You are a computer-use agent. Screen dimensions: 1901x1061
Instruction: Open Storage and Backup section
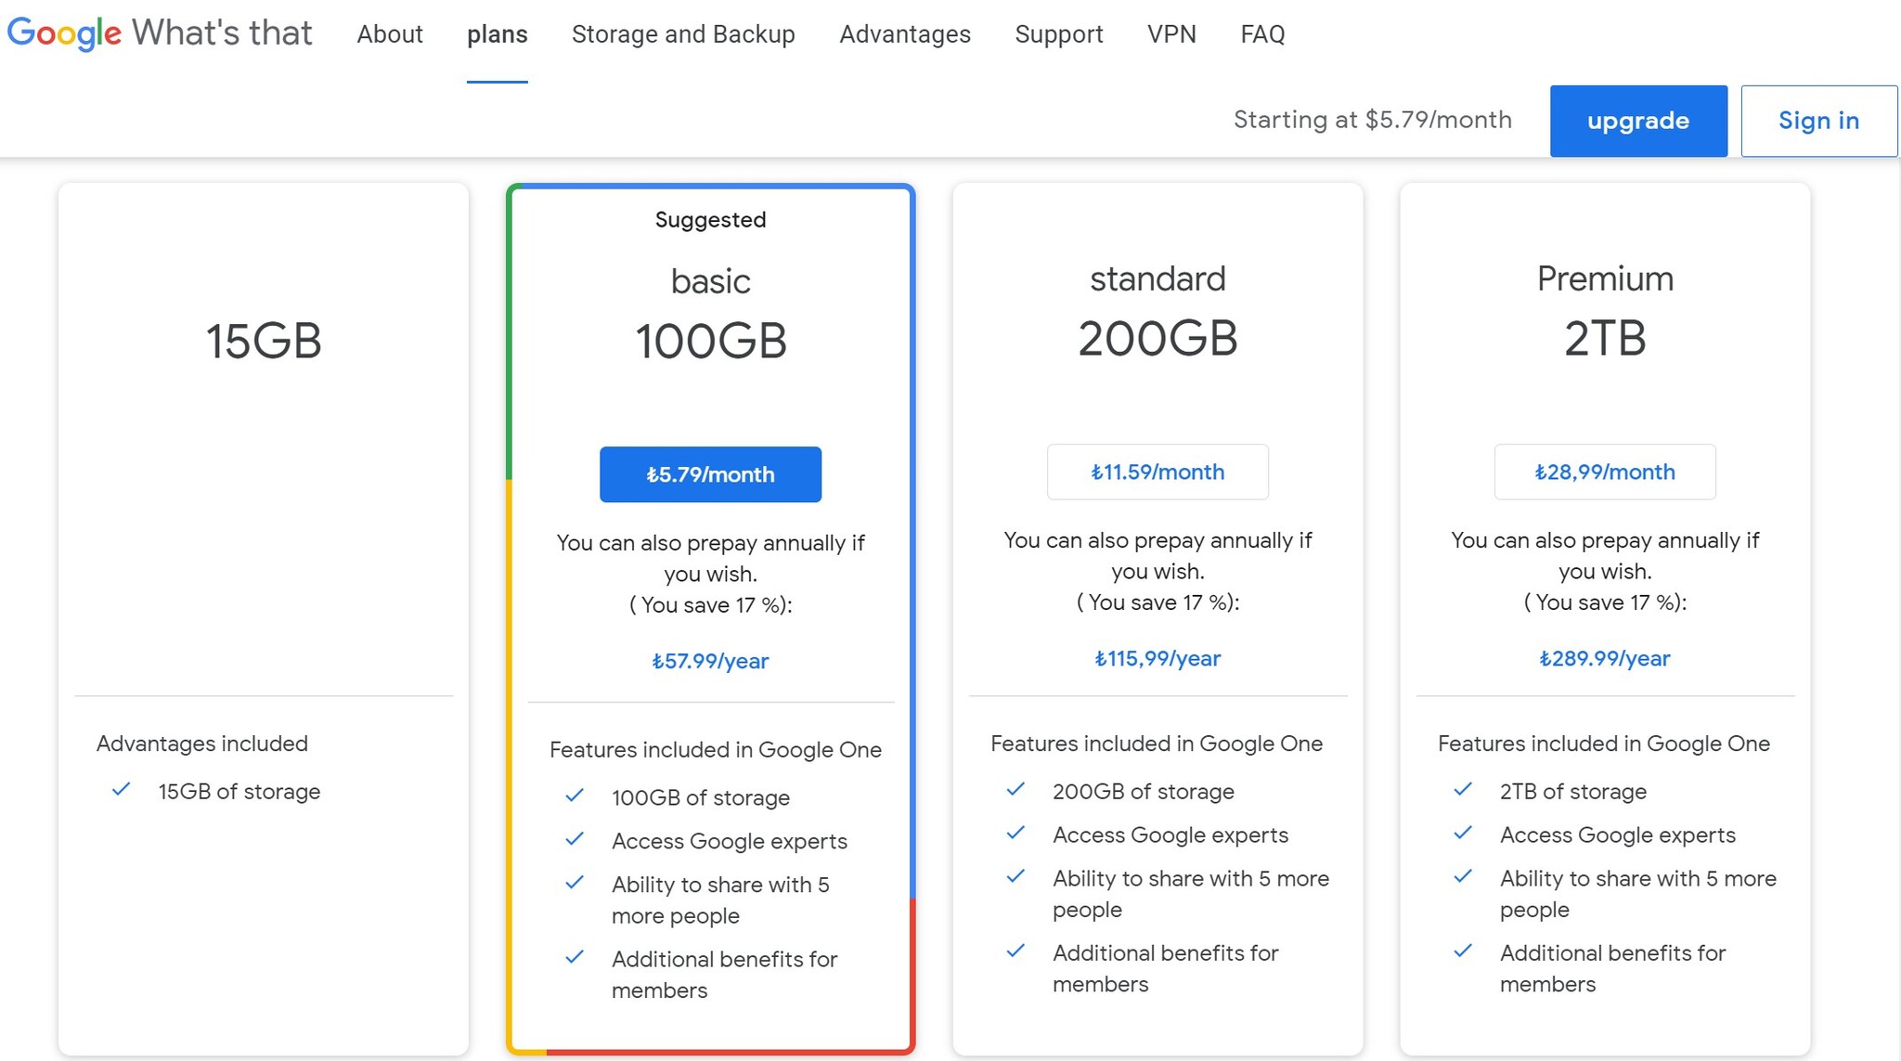click(x=683, y=34)
